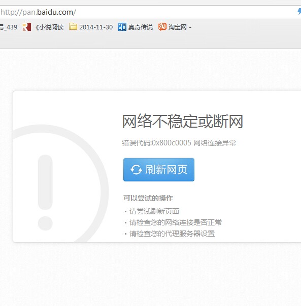Focus the pan.baidu.com address bar

(x=149, y=12)
